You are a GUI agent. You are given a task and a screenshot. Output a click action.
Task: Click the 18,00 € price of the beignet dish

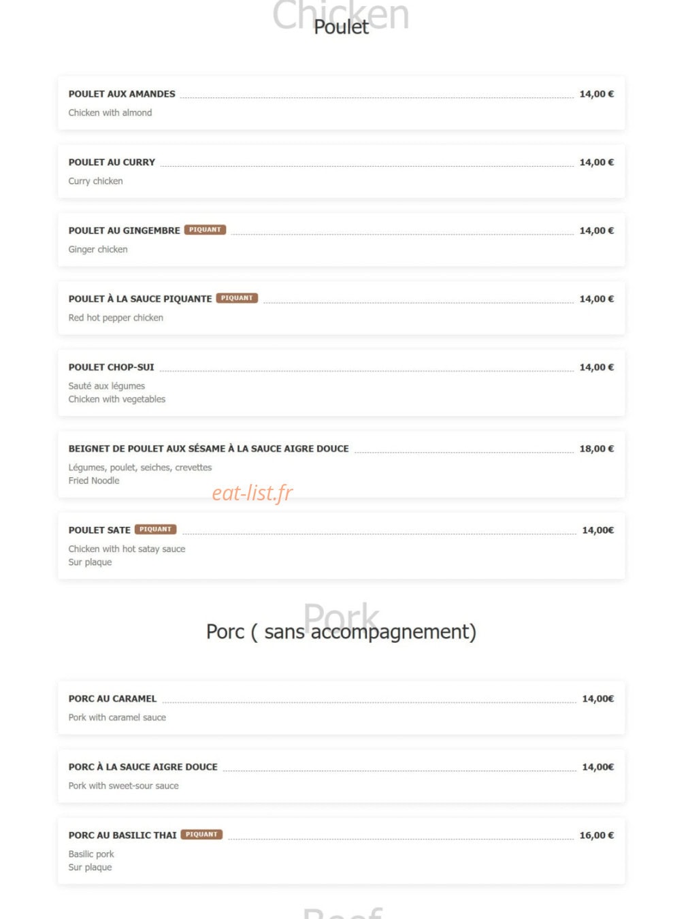[596, 449]
